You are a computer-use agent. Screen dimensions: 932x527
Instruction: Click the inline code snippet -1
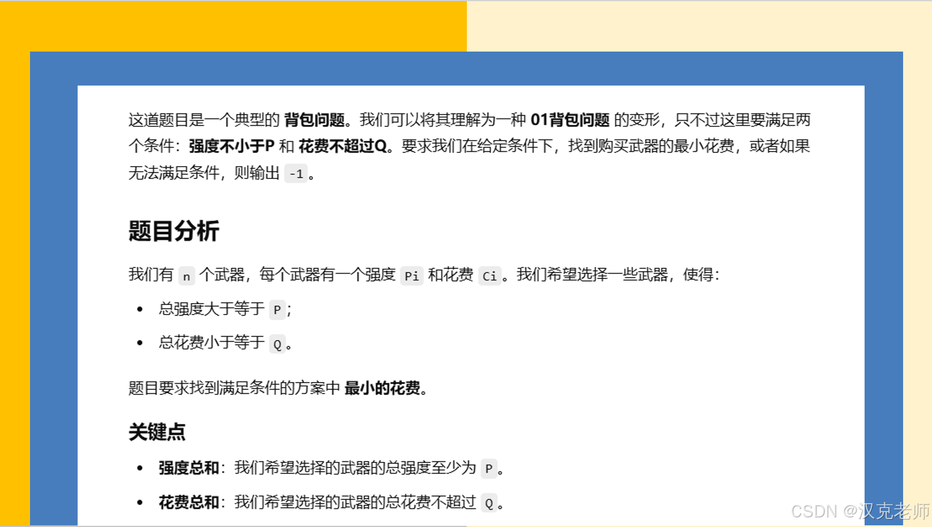(x=296, y=174)
